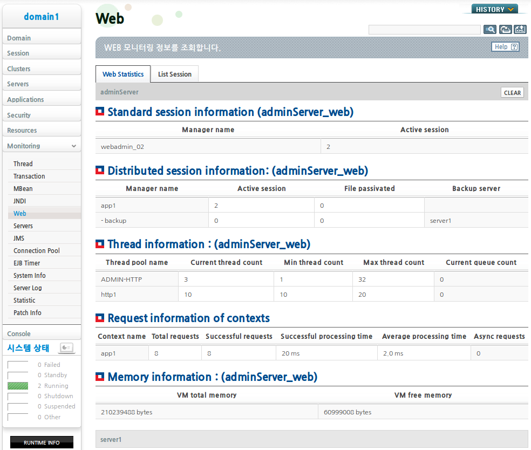
Task: Click the green Running status bar
Action: click(x=18, y=386)
